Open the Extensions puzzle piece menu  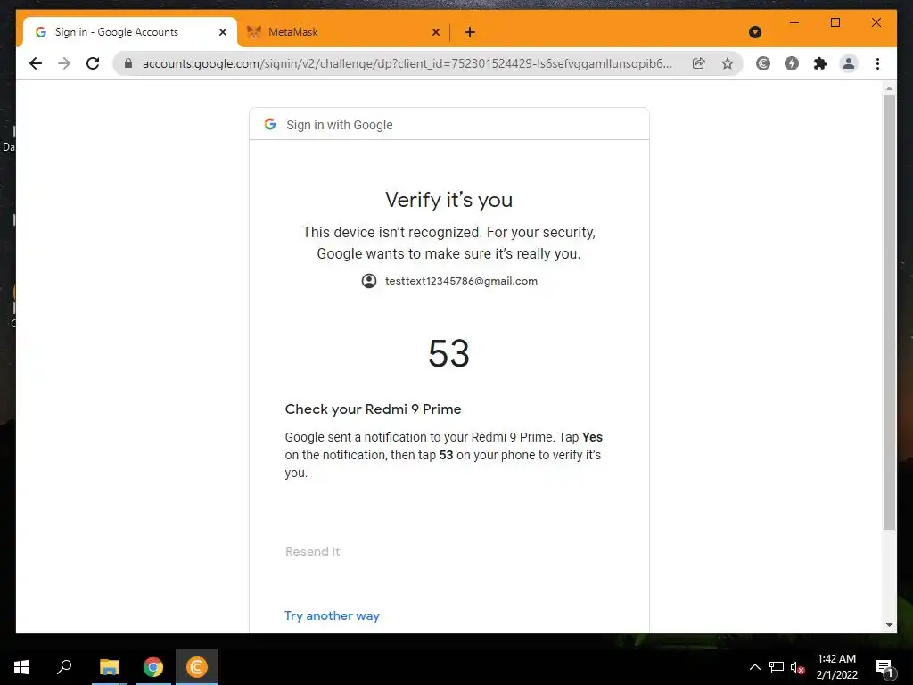820,63
